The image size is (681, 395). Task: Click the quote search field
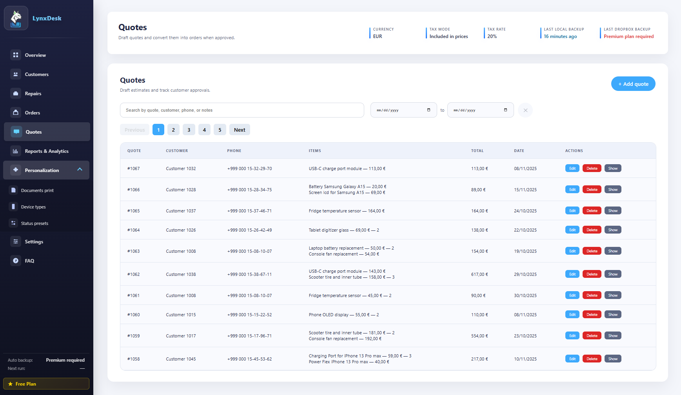242,110
